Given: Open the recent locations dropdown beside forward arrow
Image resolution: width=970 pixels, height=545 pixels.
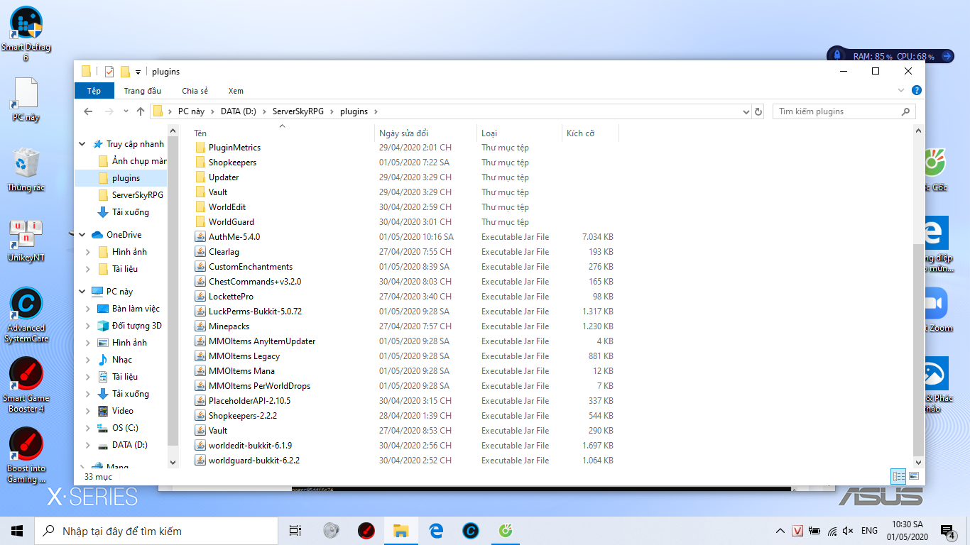Looking at the screenshot, I should click(126, 111).
